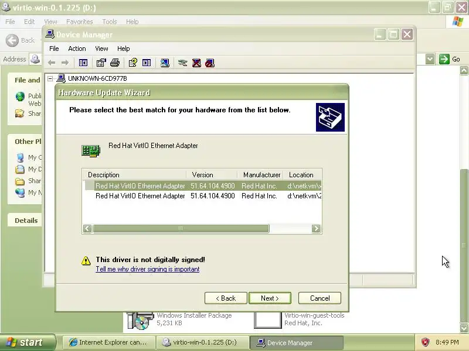
Task: Click the driver list horizontal scrollbar thumb
Action: point(181,228)
